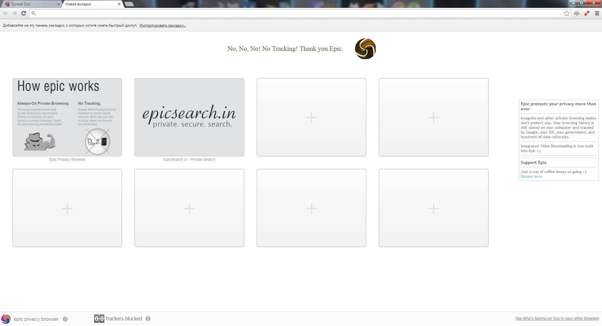Add a site in the third top-row tile

311,117
